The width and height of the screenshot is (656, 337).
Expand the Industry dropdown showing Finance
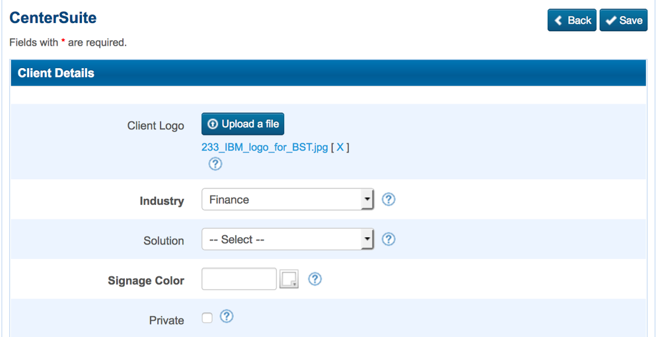tap(287, 200)
